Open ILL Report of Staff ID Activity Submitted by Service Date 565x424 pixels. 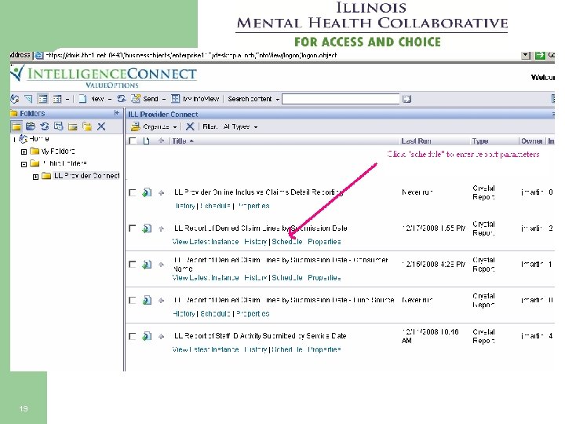click(x=260, y=336)
